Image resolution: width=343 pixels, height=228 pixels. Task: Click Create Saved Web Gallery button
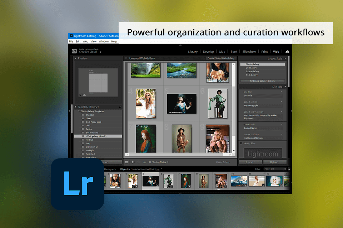[x=221, y=58]
